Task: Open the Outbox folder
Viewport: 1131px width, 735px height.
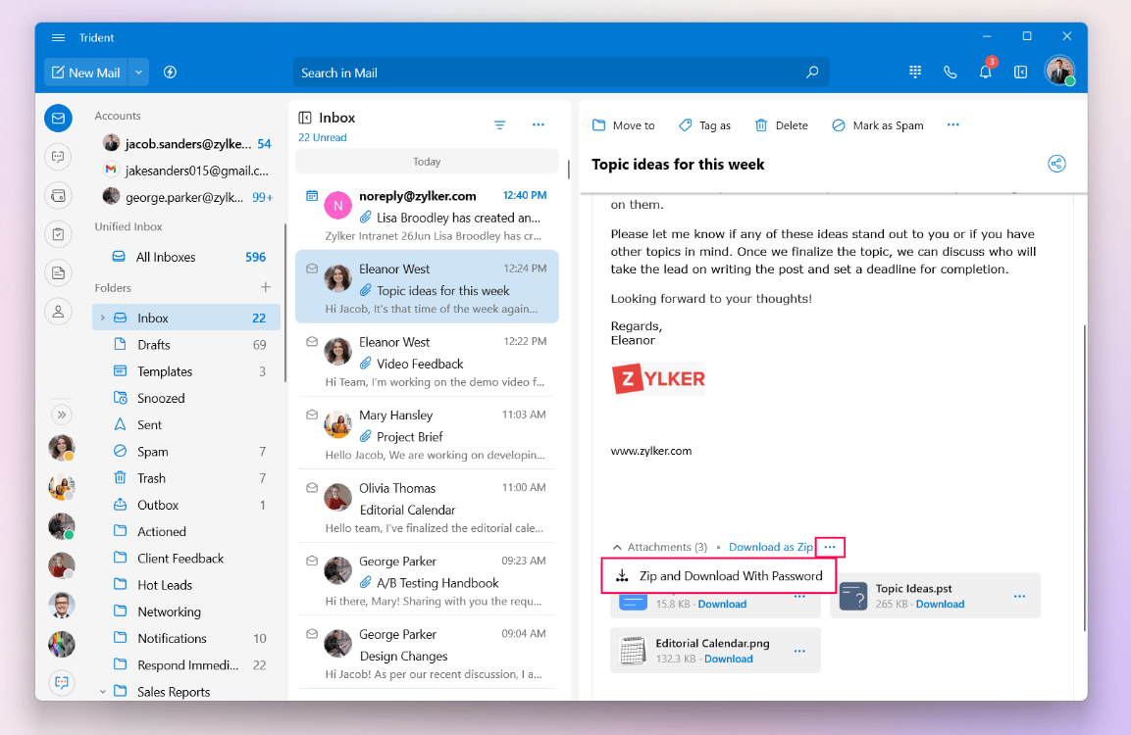Action: (x=186, y=505)
